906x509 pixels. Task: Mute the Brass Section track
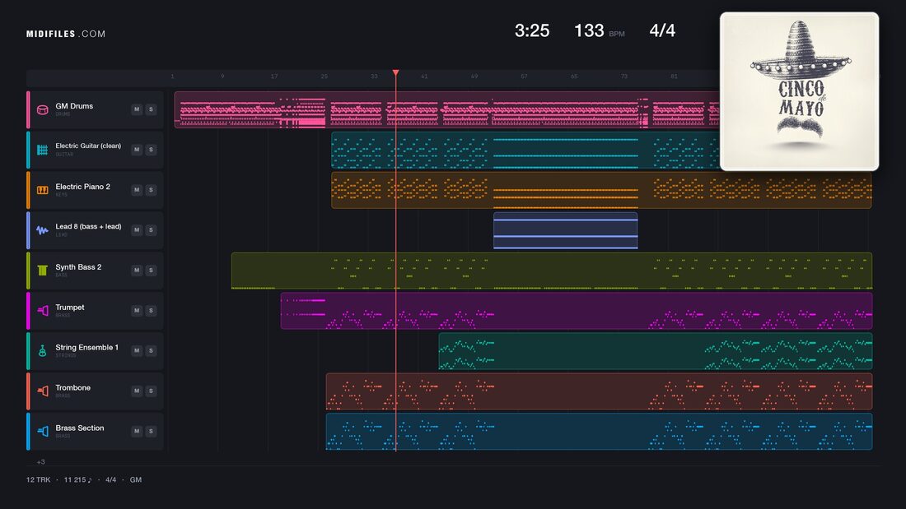[137, 431]
